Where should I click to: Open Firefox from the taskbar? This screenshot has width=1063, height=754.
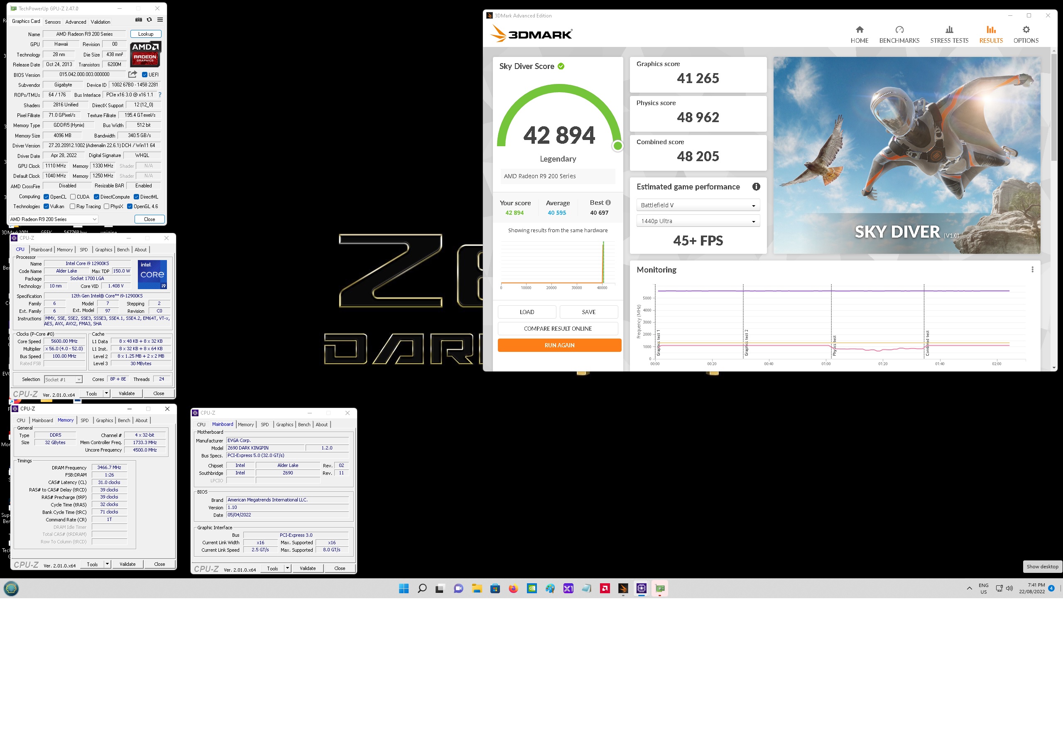pos(513,589)
